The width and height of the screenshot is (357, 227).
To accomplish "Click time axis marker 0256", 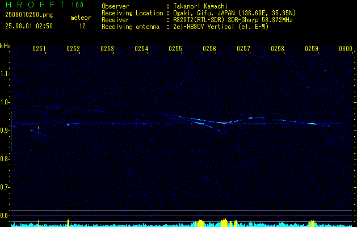I will click(209, 49).
